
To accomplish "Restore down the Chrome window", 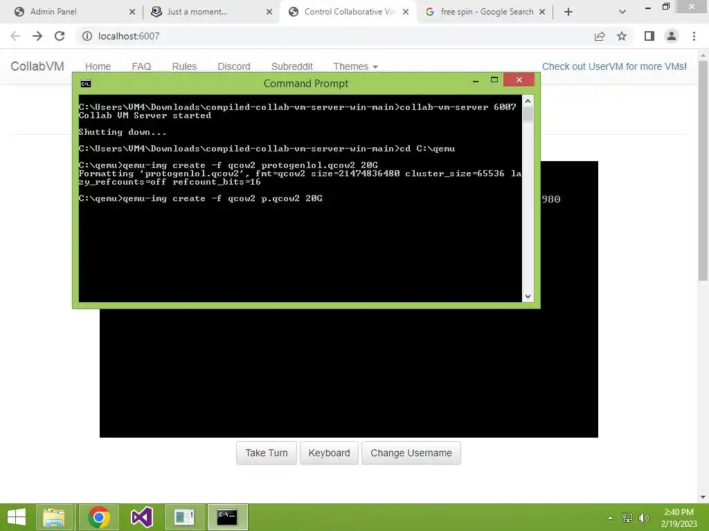I will pyautogui.click(x=666, y=6).
